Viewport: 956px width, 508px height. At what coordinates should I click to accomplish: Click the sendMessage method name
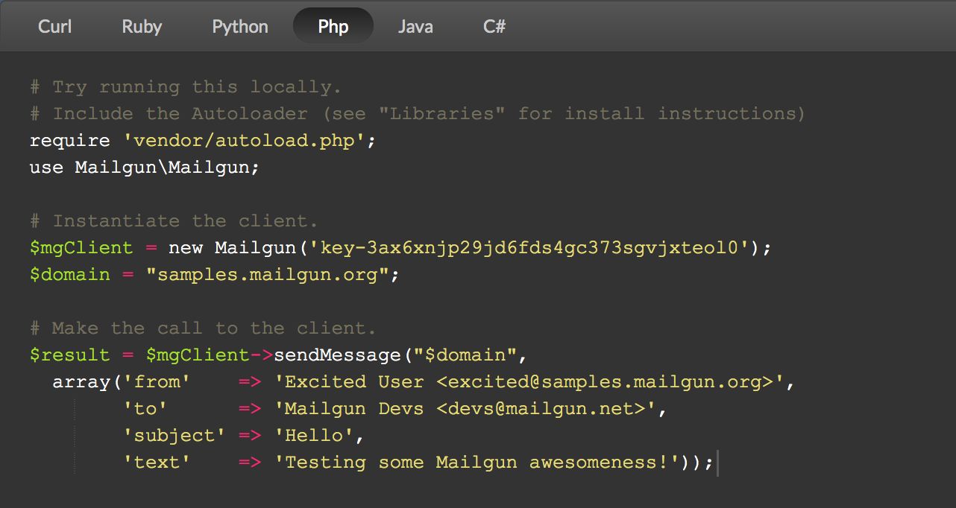[337, 355]
